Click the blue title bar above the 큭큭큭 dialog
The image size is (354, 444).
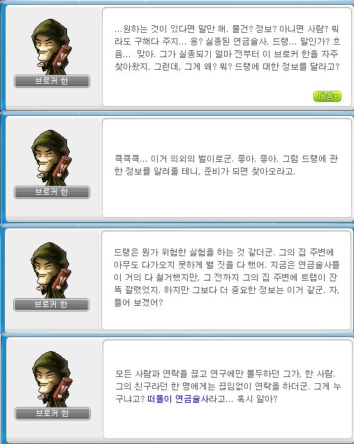pyautogui.click(x=177, y=113)
